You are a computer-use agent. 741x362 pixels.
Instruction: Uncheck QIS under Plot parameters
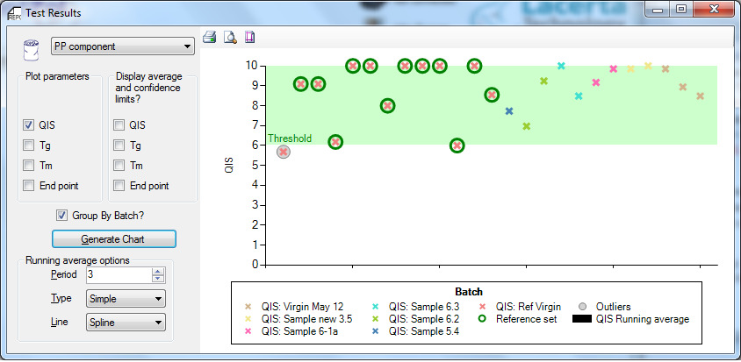point(30,125)
